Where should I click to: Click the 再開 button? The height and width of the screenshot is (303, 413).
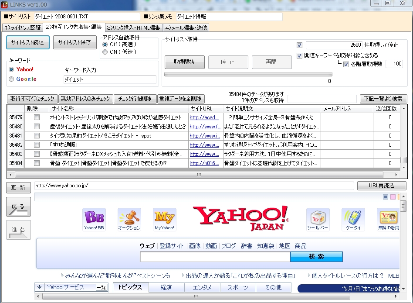point(271,62)
